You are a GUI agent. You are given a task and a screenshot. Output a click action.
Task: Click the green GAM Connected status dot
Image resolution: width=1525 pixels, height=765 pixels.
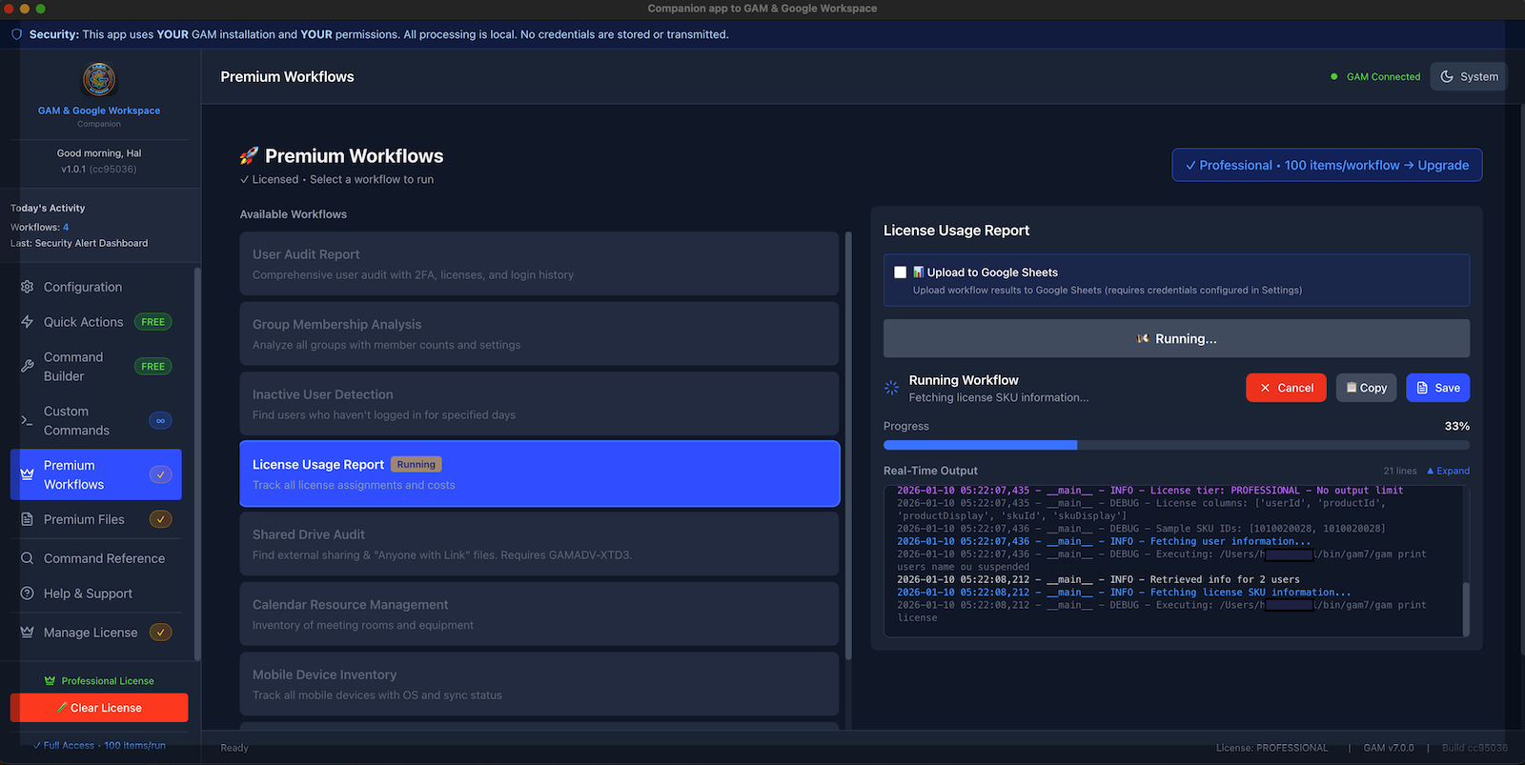[1333, 76]
